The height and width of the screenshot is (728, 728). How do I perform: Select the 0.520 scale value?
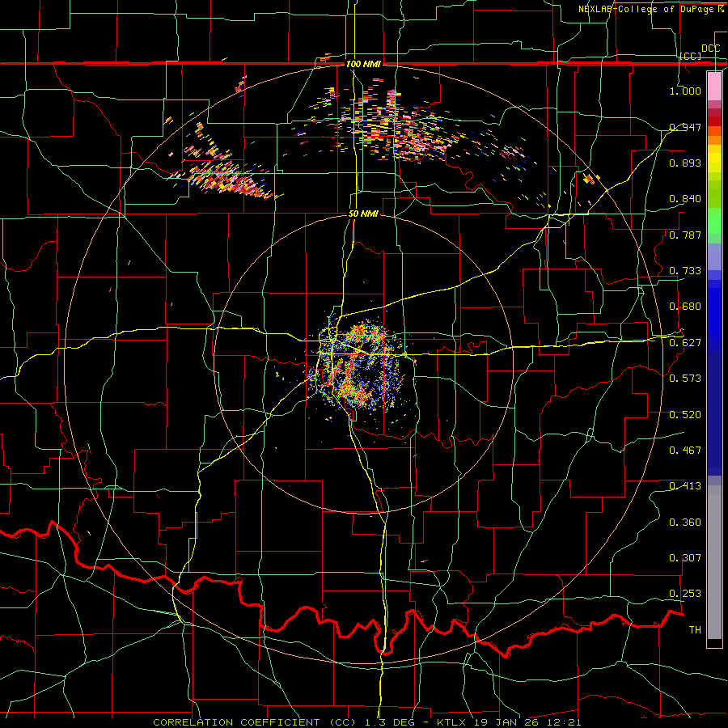685,414
